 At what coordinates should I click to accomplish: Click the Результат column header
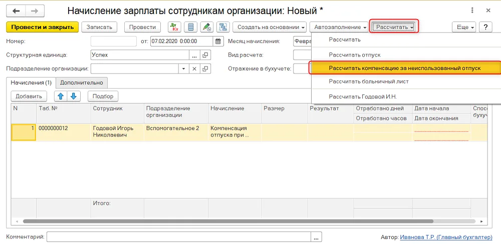[331, 113]
